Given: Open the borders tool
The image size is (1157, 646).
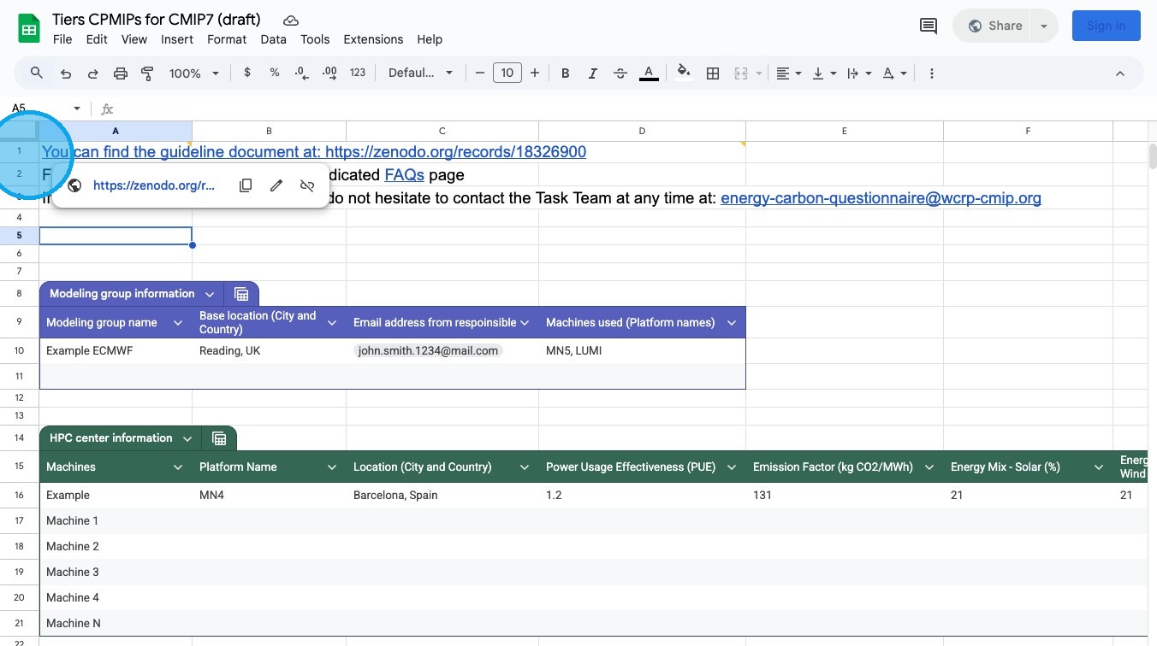Looking at the screenshot, I should 712,73.
